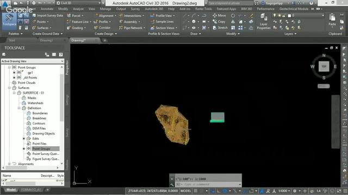Click the Profile tool
The width and height of the screenshot is (348, 195).
tap(102, 22)
